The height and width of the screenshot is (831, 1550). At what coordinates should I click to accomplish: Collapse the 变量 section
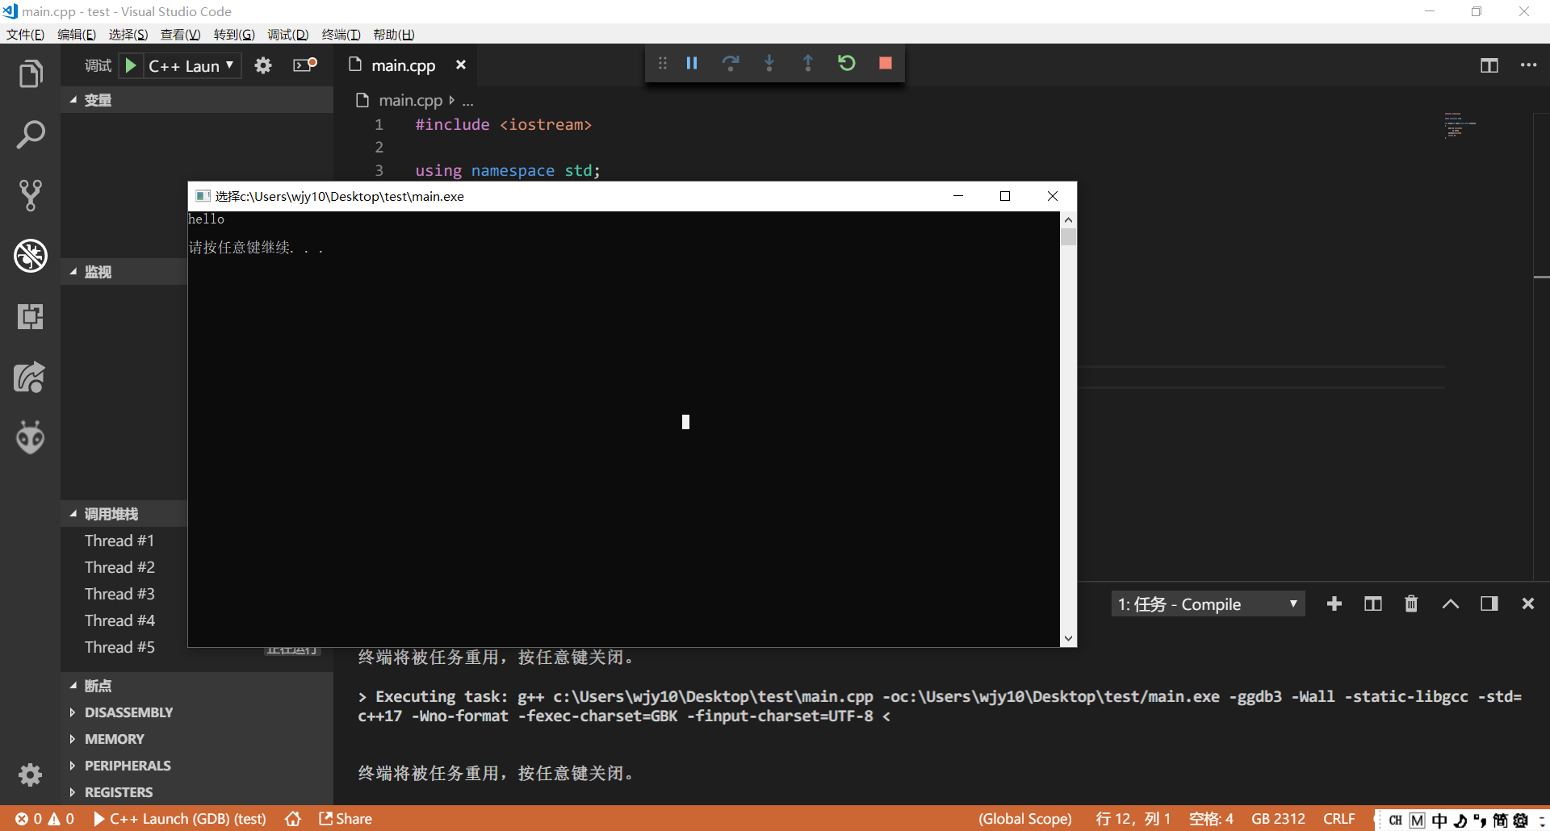(x=197, y=100)
